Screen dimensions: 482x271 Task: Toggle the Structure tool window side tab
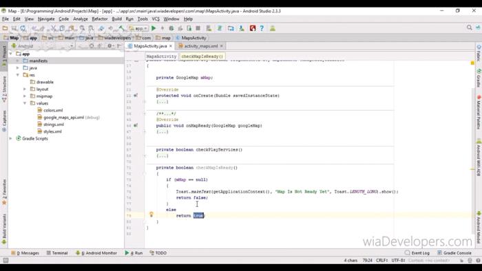[x=4, y=89]
